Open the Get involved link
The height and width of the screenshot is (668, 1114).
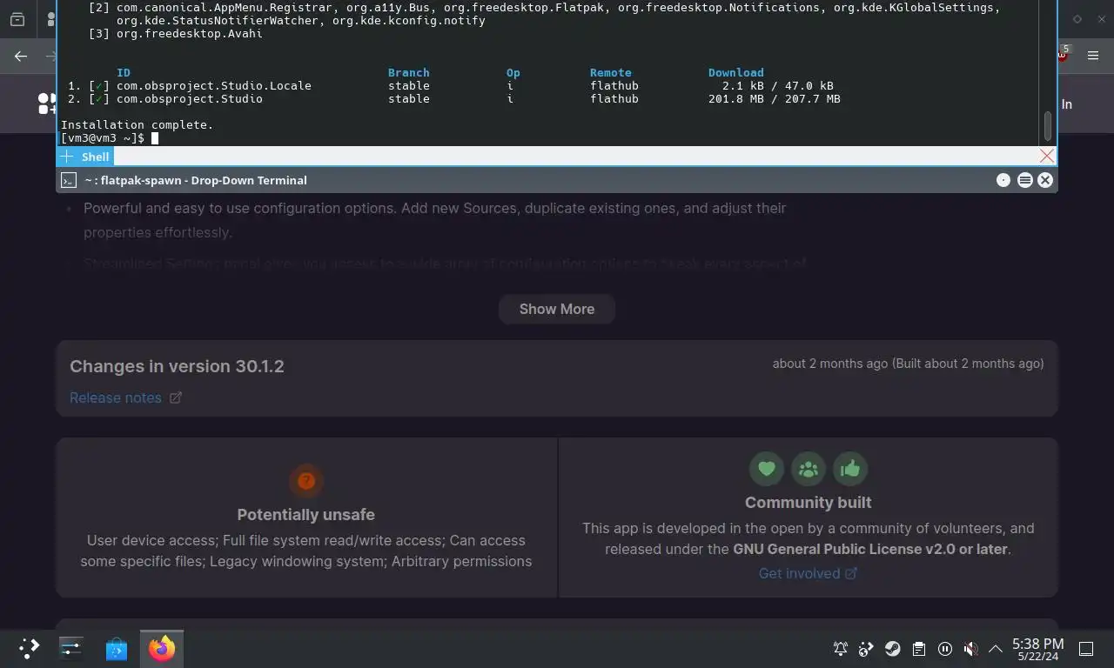(x=808, y=573)
